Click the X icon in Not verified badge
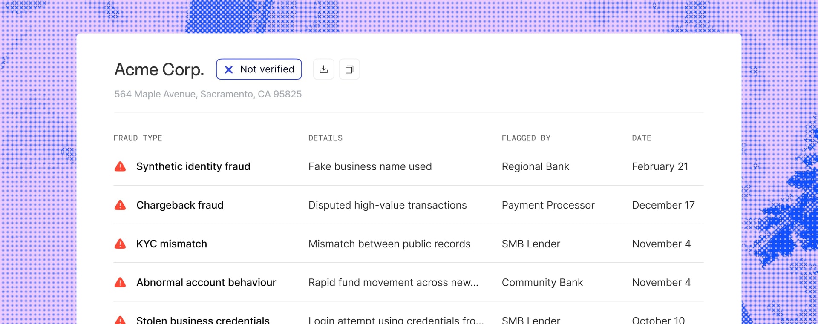The height and width of the screenshot is (324, 818). pyautogui.click(x=229, y=69)
